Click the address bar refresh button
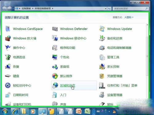154x115 pixels. point(109,9)
